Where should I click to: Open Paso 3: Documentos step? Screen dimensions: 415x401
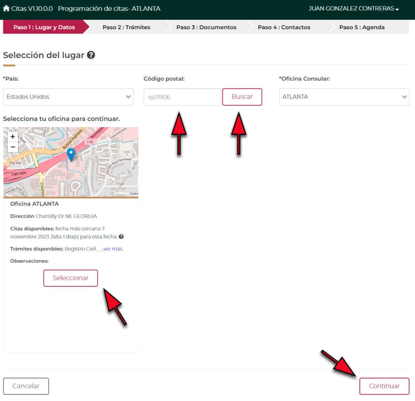(x=206, y=27)
